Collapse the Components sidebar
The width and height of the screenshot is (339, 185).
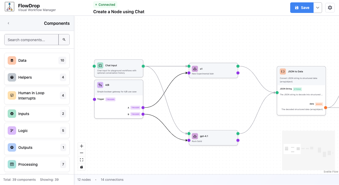pyautogui.click(x=8, y=23)
